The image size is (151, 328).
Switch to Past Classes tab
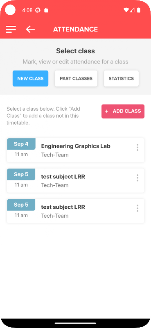coord(76,78)
